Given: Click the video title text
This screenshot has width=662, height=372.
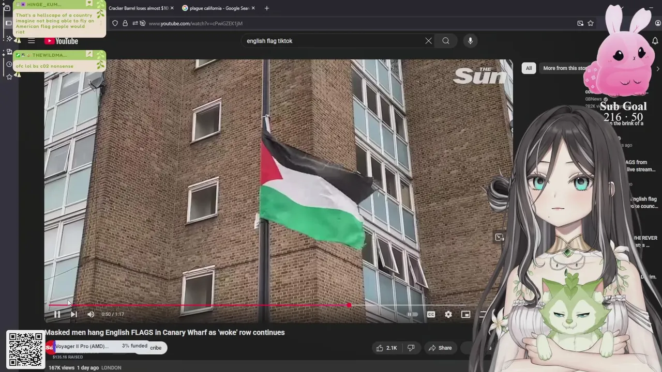Looking at the screenshot, I should pyautogui.click(x=164, y=332).
